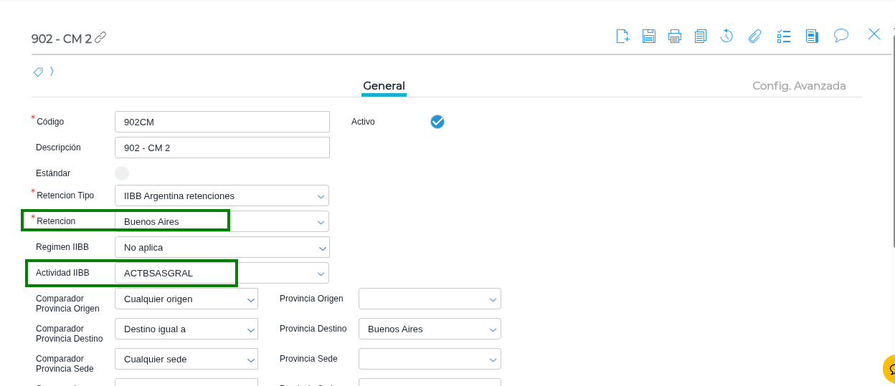This screenshot has height=386, width=895.
Task: Click the link icon beside the 902 - CM 2 title
Action: click(x=101, y=37)
